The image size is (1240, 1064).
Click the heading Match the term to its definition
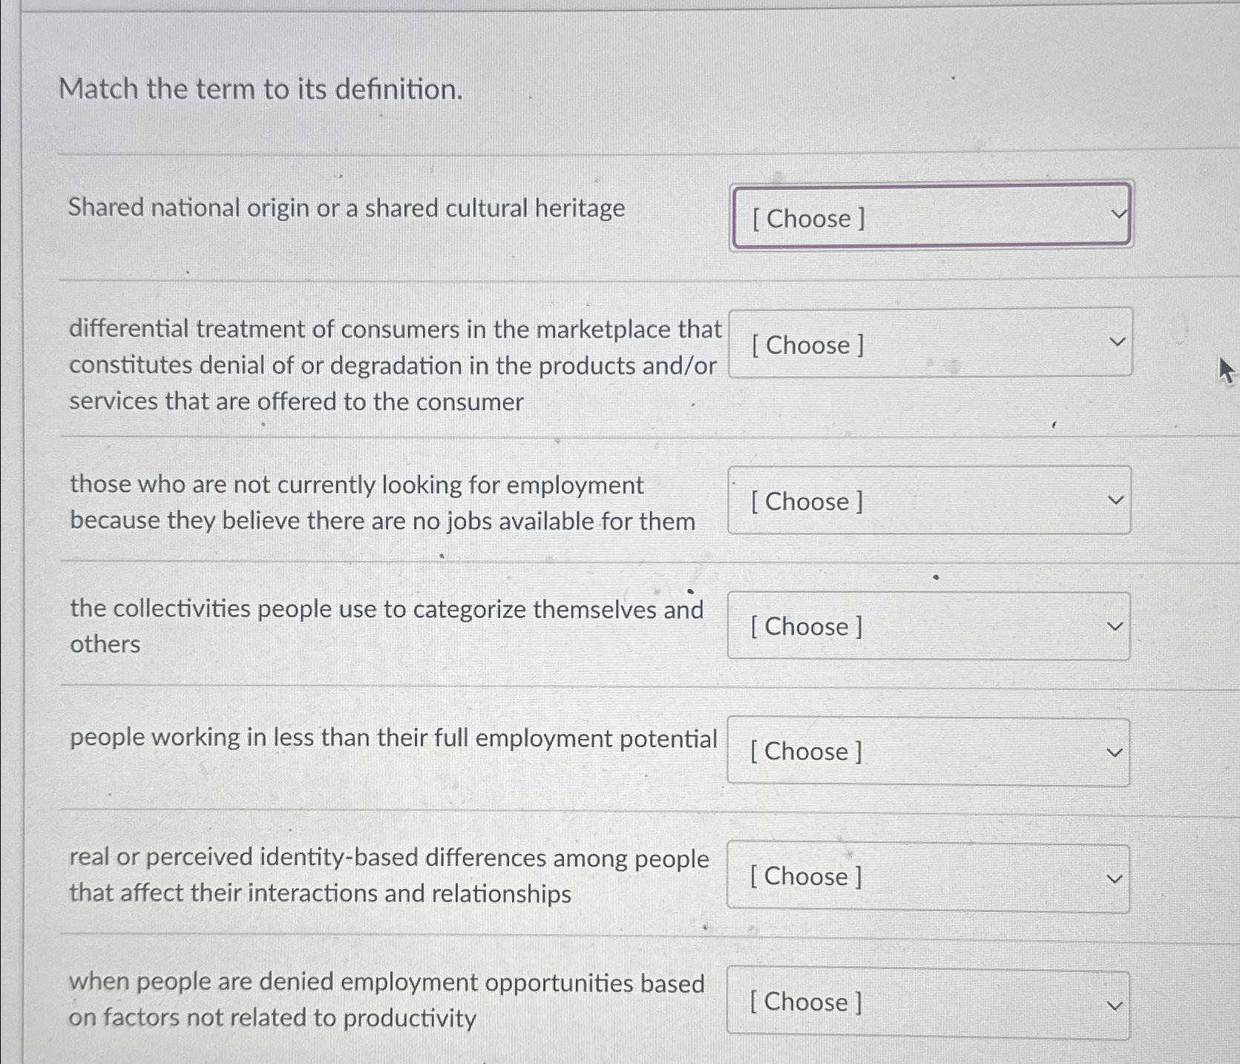[x=262, y=89]
